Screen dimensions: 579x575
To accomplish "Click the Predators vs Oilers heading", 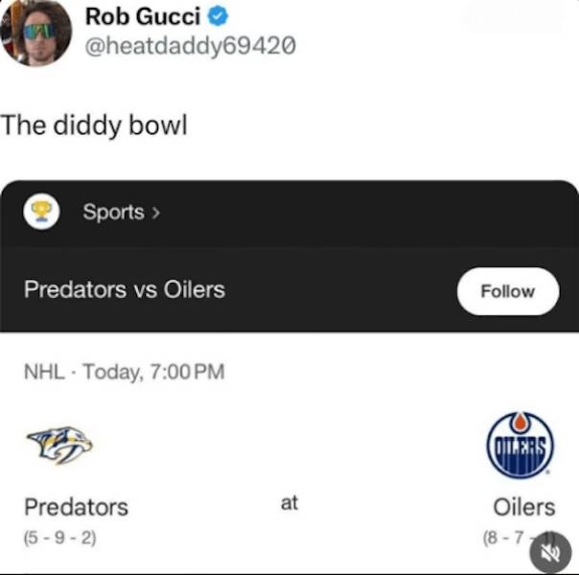I will 125,288.
